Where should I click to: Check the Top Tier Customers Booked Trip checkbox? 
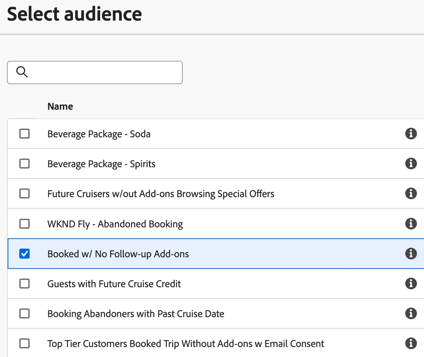pyautogui.click(x=25, y=343)
